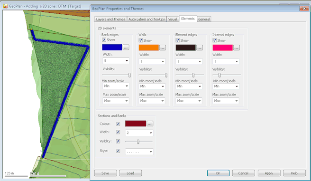
Task: Uncheck Show for Bank edges
Action: pyautogui.click(x=104, y=40)
